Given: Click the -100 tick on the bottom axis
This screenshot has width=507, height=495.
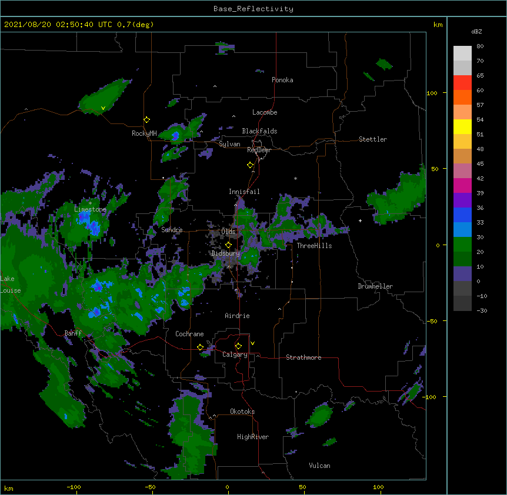Looking at the screenshot, I should pyautogui.click(x=74, y=487).
